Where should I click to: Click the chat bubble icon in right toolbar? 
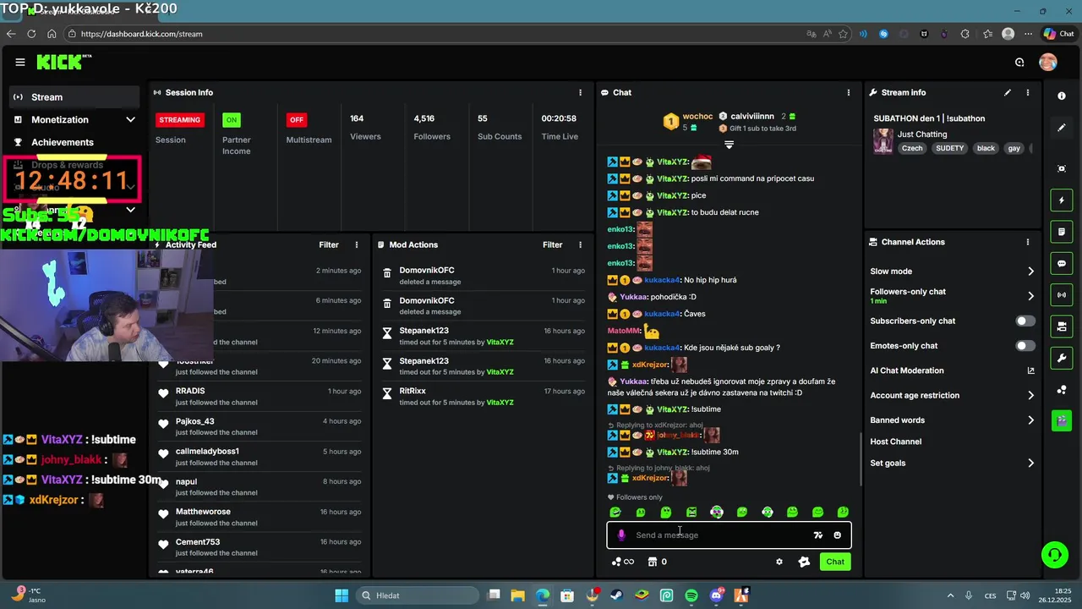tap(1062, 264)
